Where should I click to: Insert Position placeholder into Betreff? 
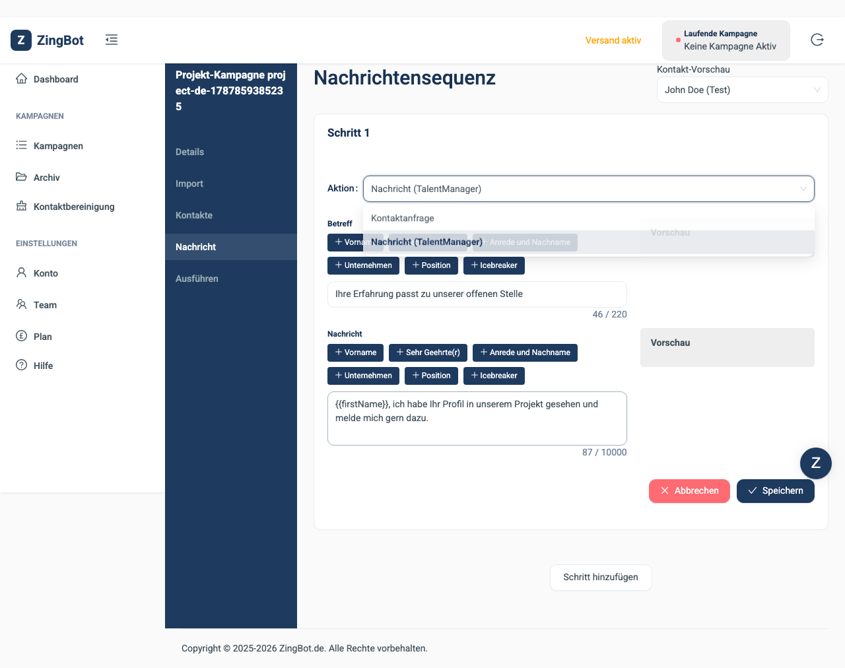(431, 265)
